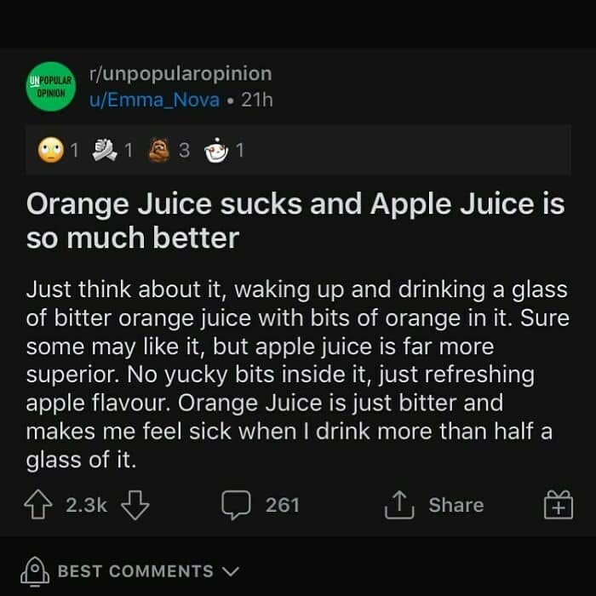596x596 pixels.
Task: Tap the share arrow icon
Action: pos(399,505)
